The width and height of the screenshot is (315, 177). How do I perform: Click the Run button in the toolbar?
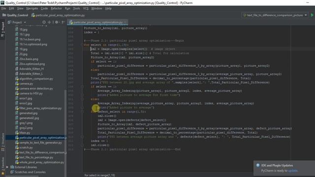tap(312, 15)
